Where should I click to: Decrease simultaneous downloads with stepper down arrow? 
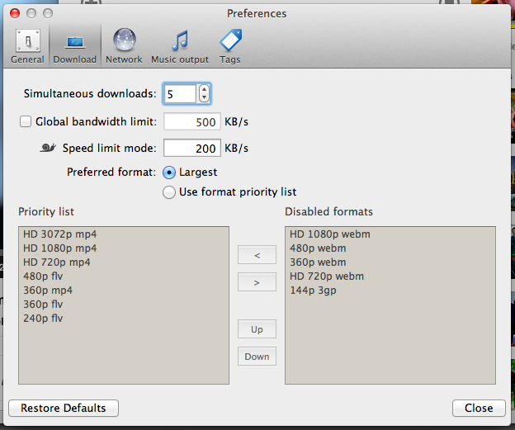204,98
